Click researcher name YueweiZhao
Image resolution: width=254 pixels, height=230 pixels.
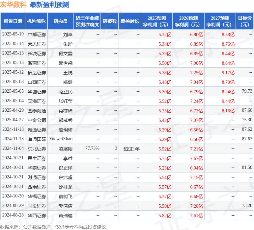(x=61, y=139)
